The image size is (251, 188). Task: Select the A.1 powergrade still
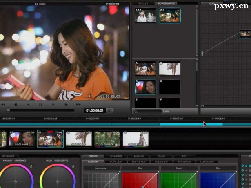click(x=170, y=15)
